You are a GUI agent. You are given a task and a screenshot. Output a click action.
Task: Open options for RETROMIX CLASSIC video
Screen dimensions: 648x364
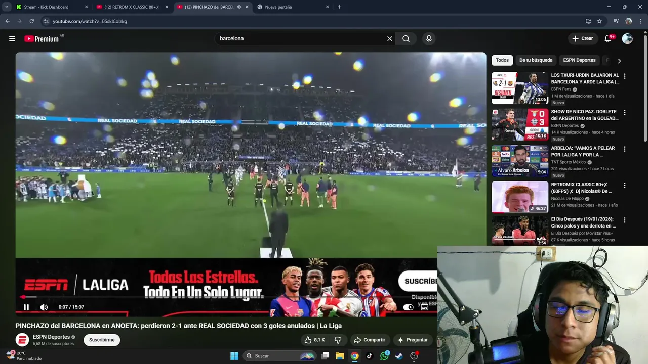624,185
